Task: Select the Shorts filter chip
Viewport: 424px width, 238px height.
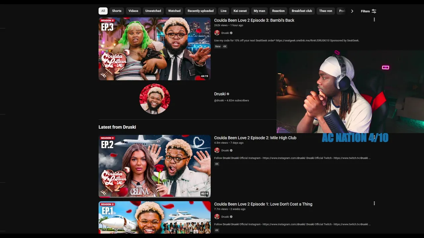Action: pyautogui.click(x=117, y=11)
